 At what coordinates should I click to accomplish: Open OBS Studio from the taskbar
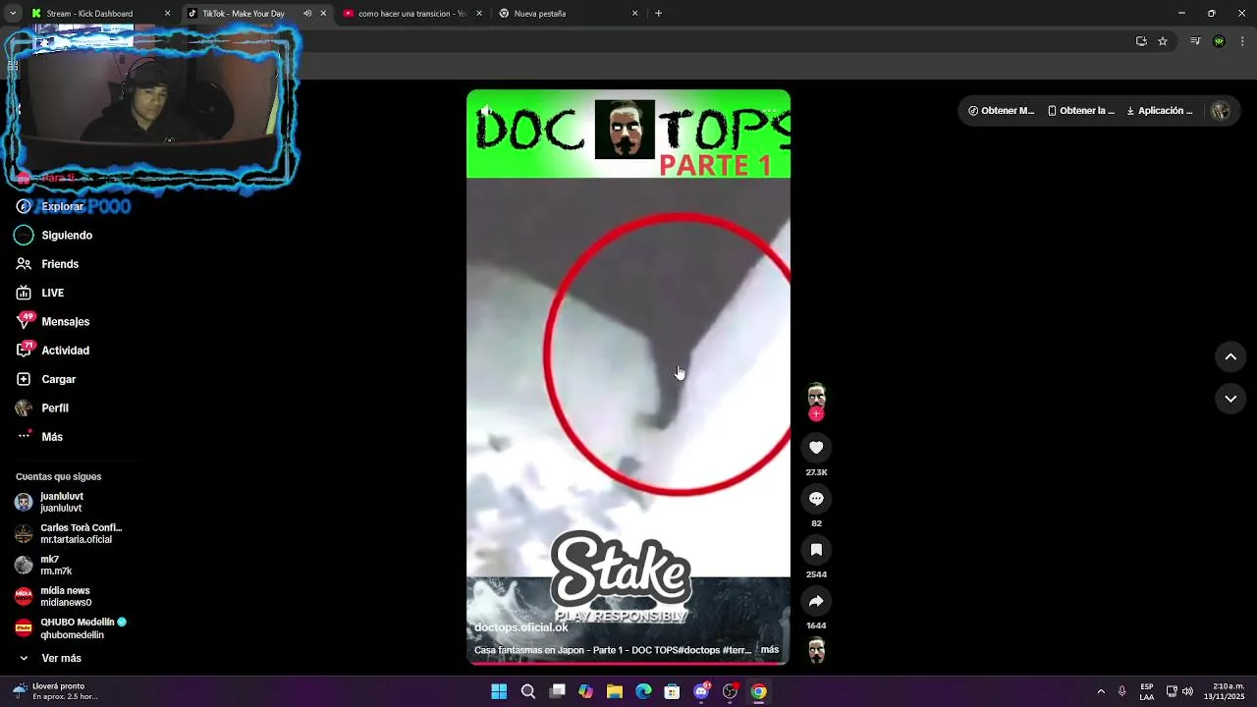pyautogui.click(x=730, y=691)
